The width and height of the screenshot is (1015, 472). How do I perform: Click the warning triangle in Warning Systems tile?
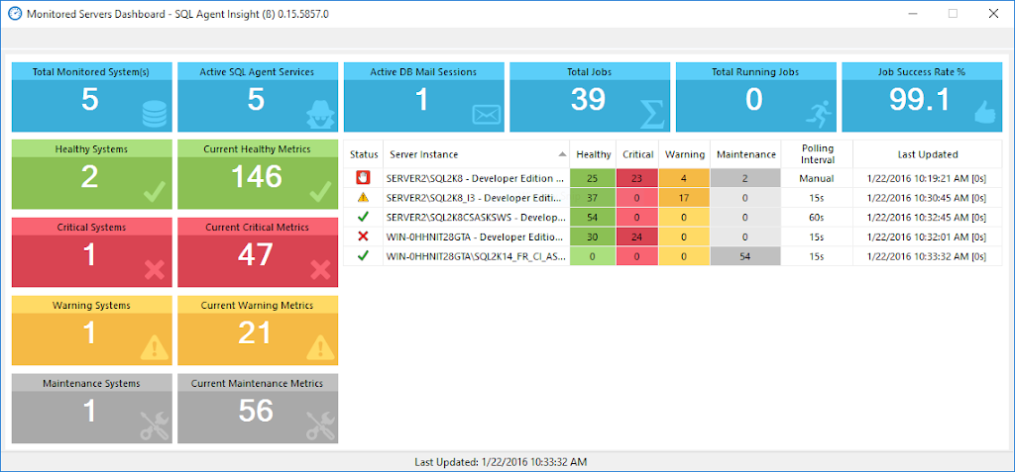(x=154, y=347)
